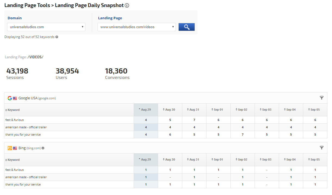The width and height of the screenshot is (332, 195).
Task: Open filter funnel on Google USA table
Action: (x=321, y=98)
